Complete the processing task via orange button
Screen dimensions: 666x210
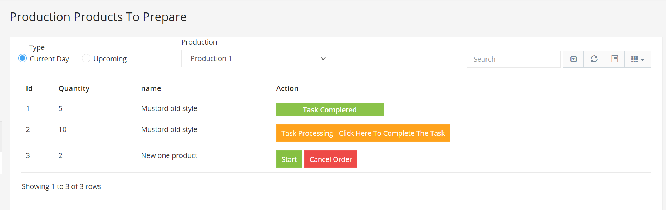coord(363,133)
